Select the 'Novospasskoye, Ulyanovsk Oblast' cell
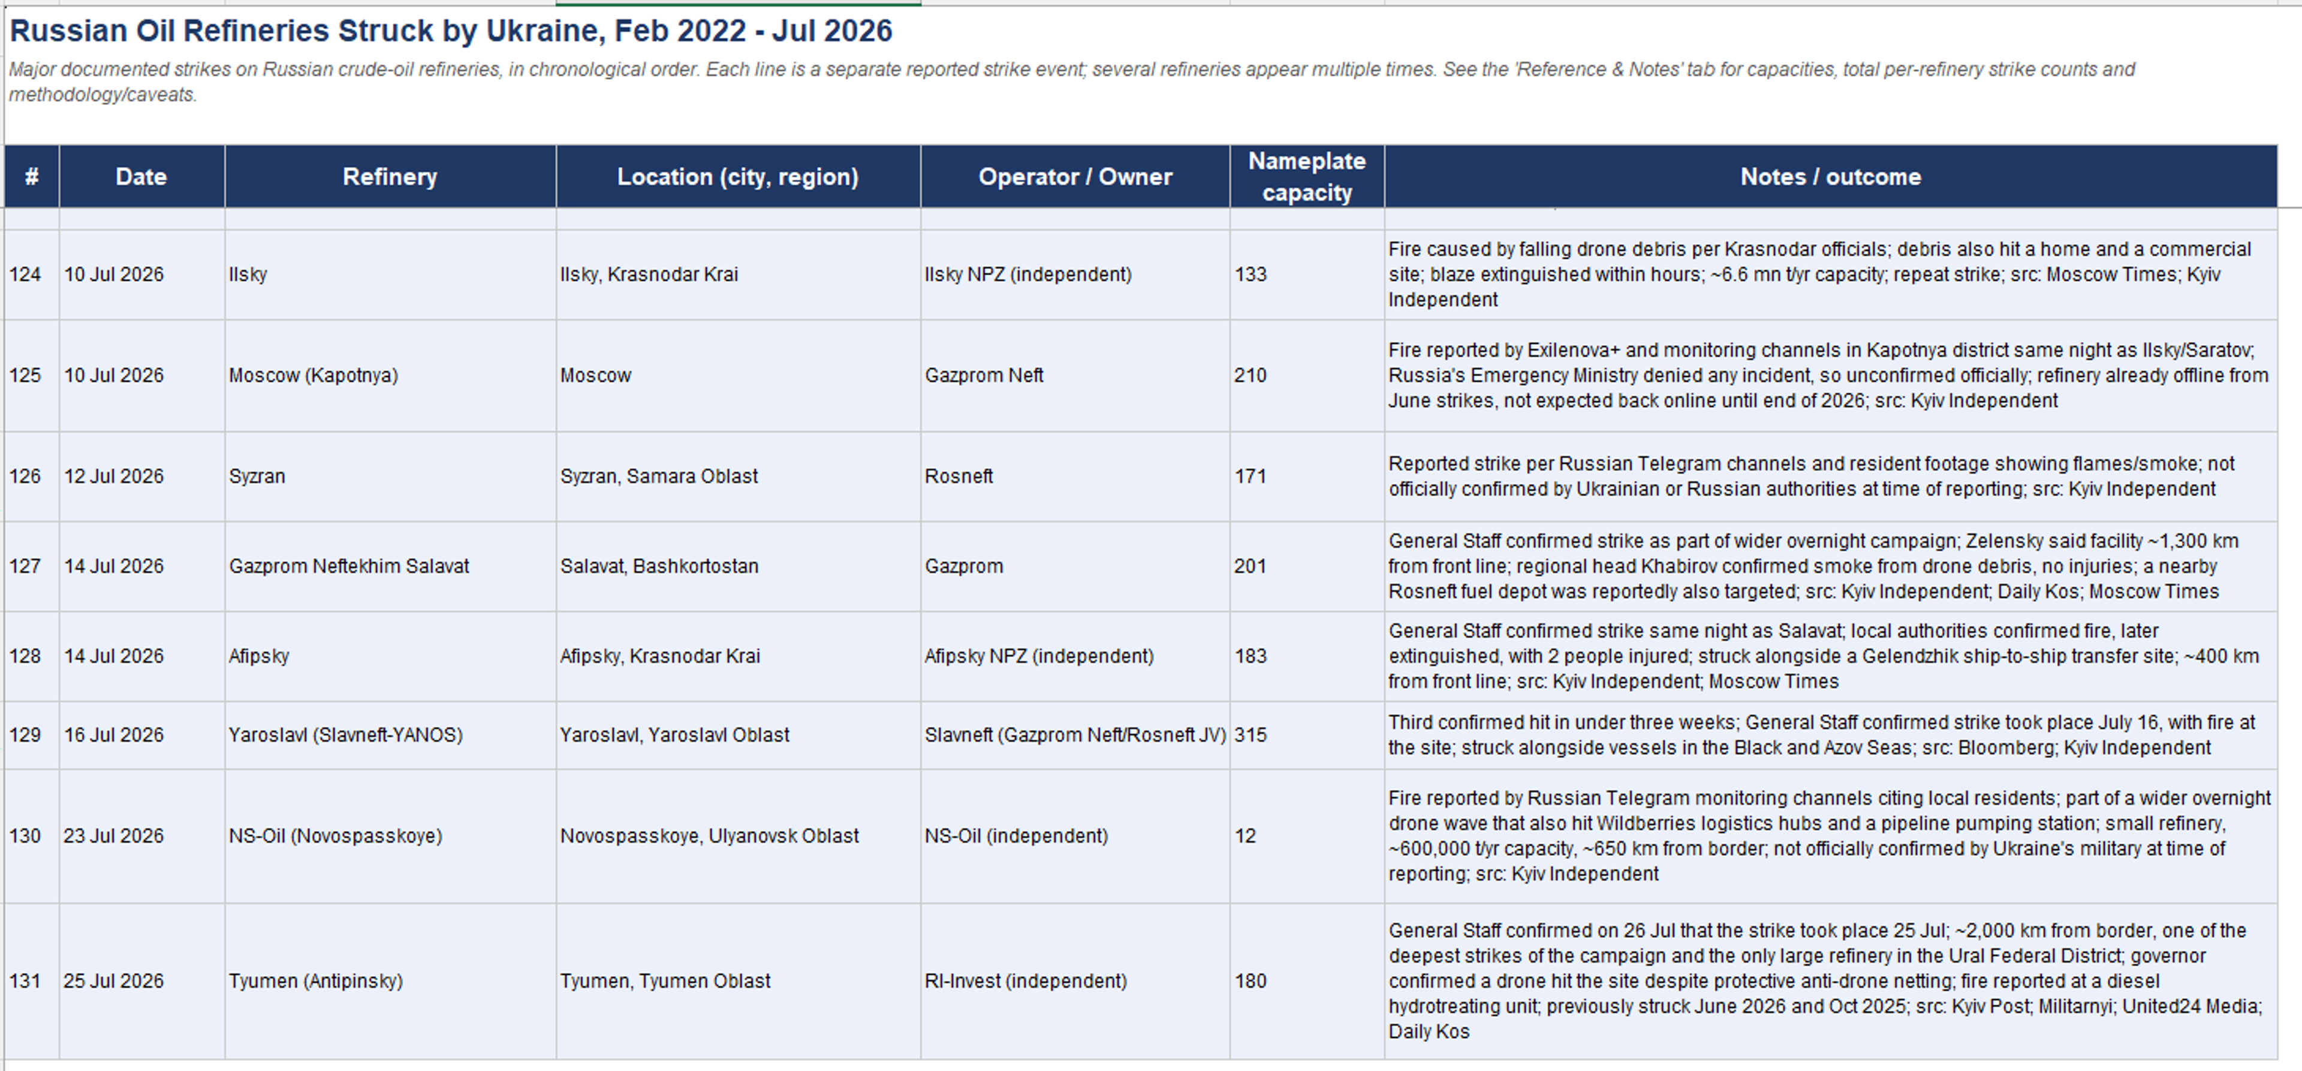Viewport: 2302px width, 1071px height. (x=738, y=836)
